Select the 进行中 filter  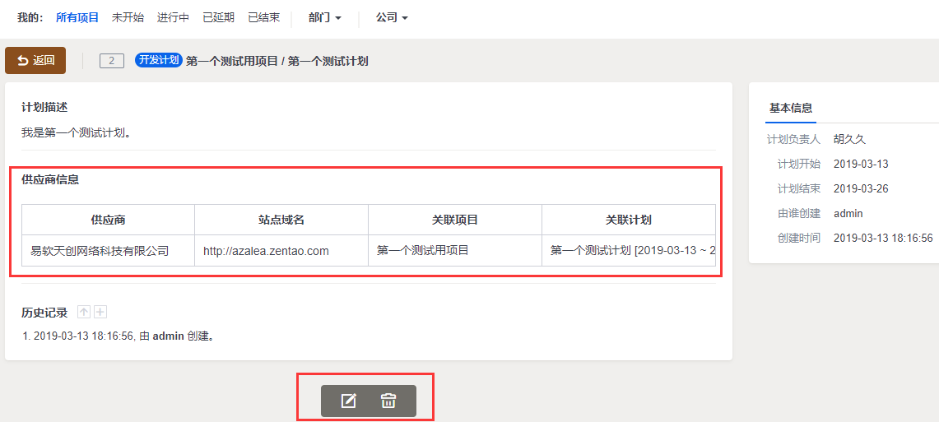(x=173, y=18)
